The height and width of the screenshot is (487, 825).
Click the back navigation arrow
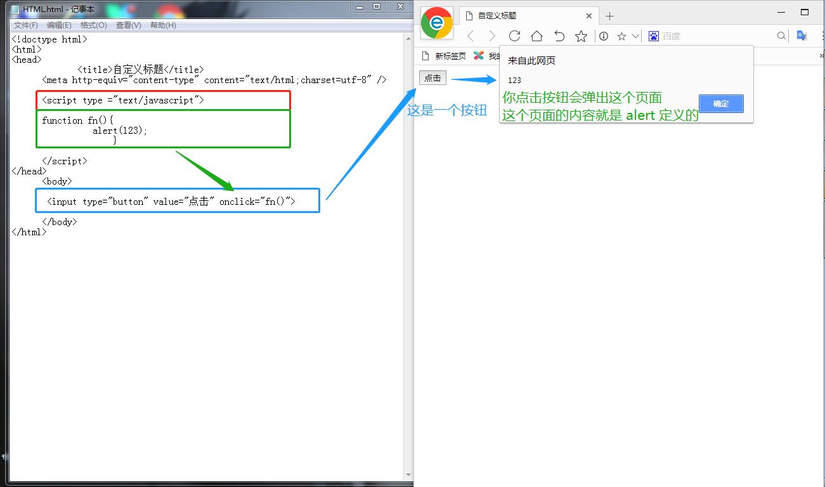471,36
